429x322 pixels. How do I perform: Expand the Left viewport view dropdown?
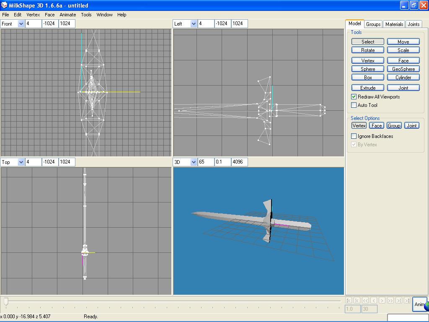[x=194, y=24]
